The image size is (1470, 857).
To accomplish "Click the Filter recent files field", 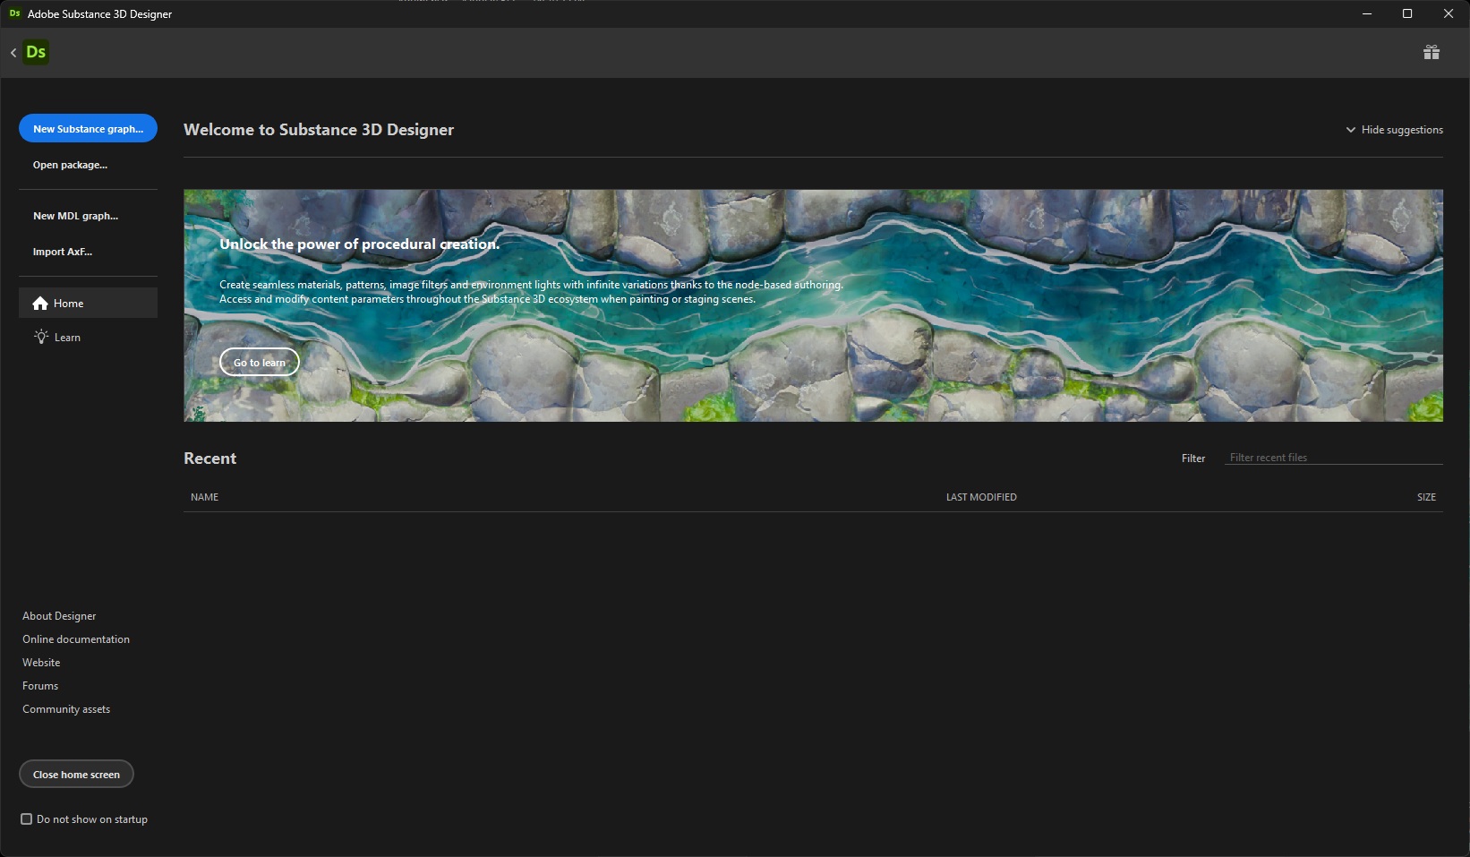I will click(1332, 458).
